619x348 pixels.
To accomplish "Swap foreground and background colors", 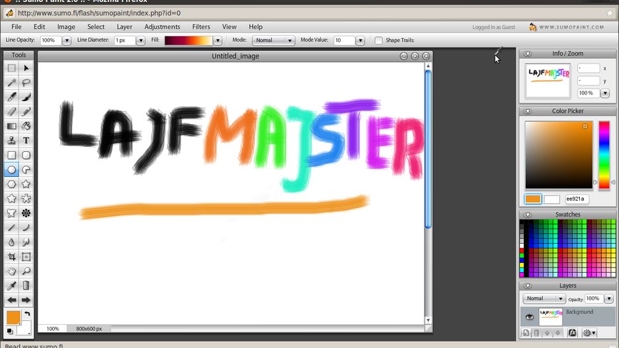I will (x=27, y=314).
